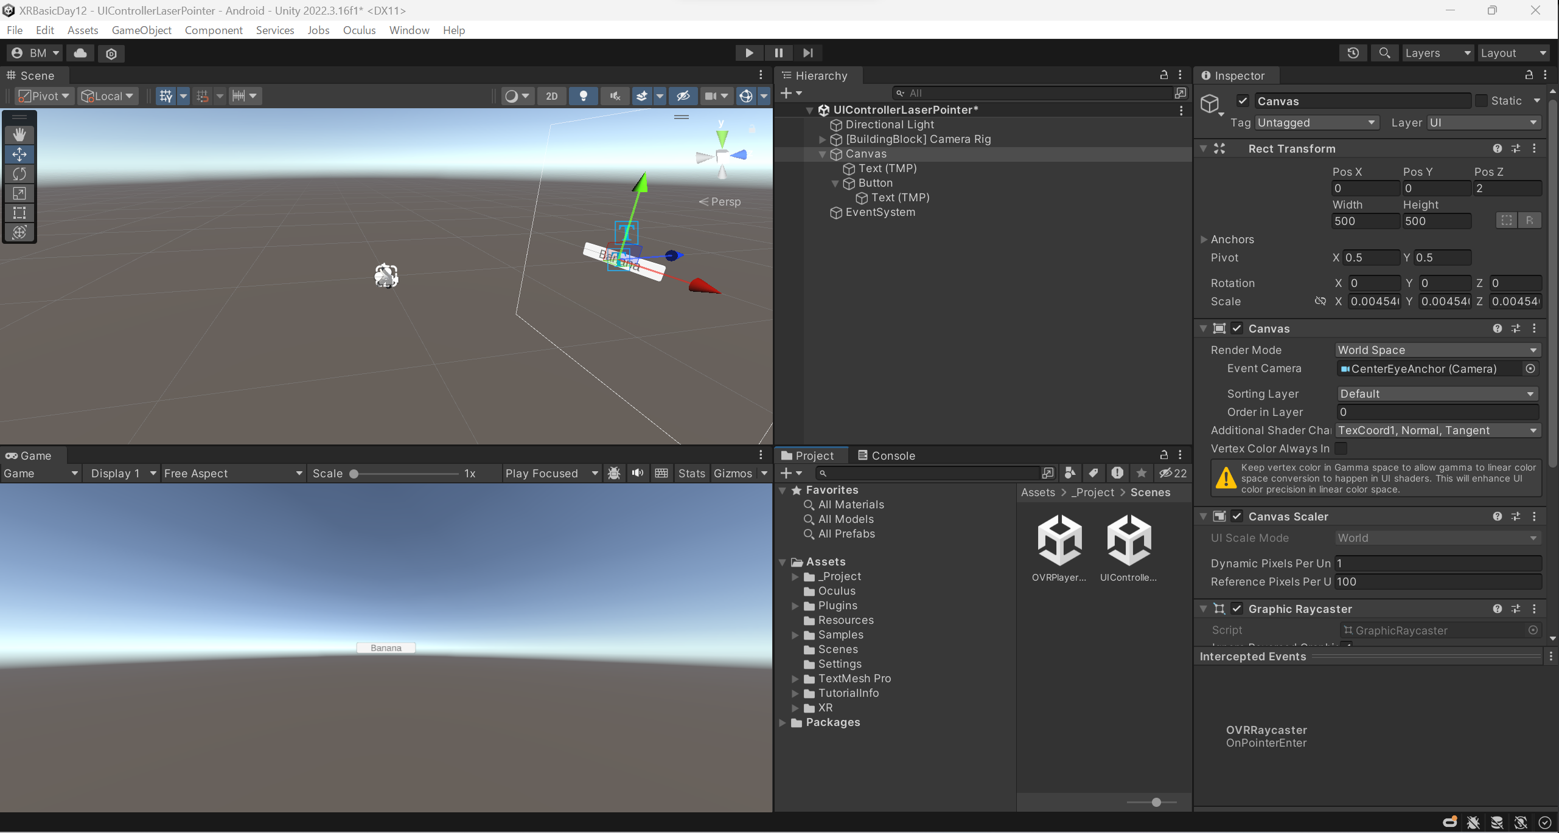Select the Move tool

(x=19, y=154)
